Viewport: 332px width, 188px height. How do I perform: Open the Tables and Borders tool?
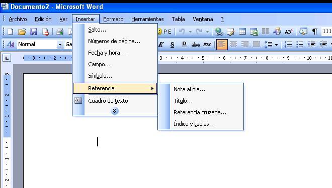click(230, 32)
